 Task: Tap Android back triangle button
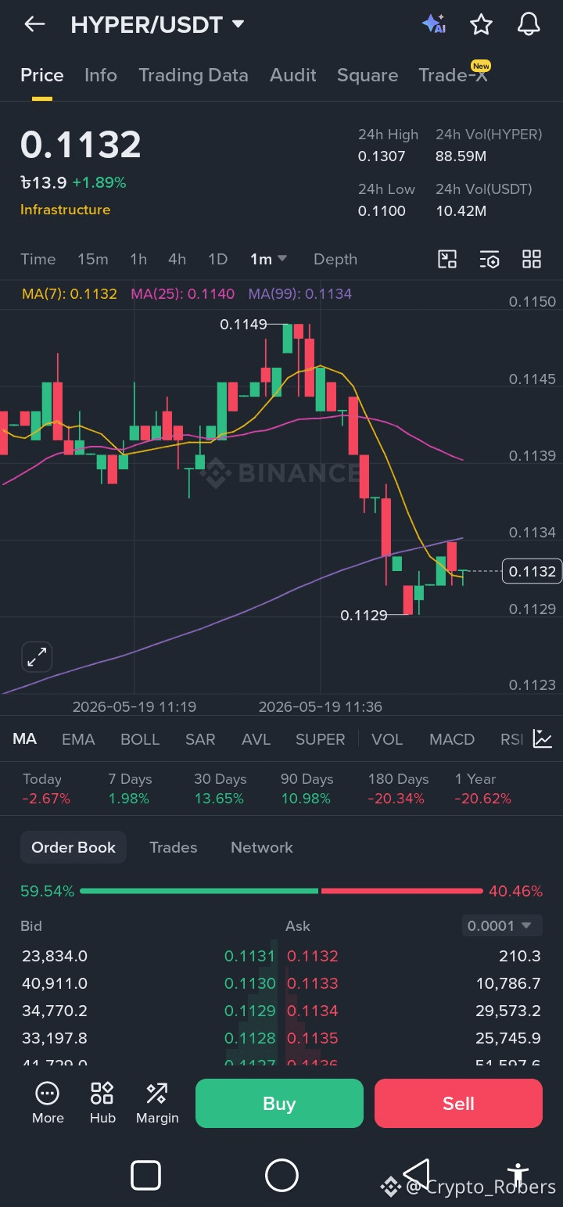pos(417,1174)
